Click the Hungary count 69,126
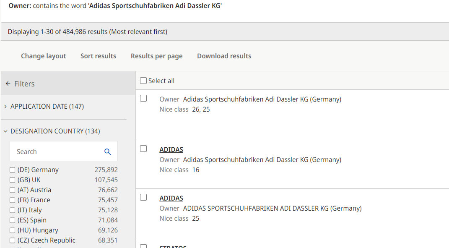The image size is (449, 248). (x=108, y=230)
